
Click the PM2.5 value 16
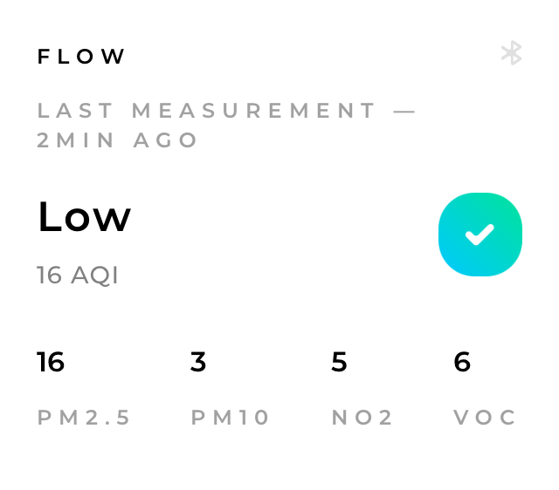coord(51,362)
